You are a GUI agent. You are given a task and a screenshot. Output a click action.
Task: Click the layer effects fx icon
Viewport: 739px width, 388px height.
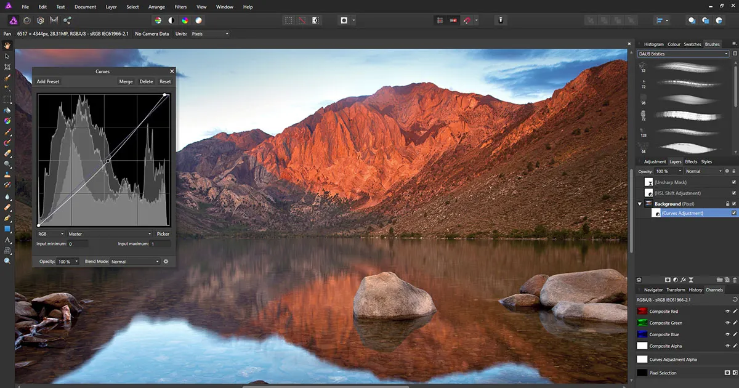[x=683, y=280]
